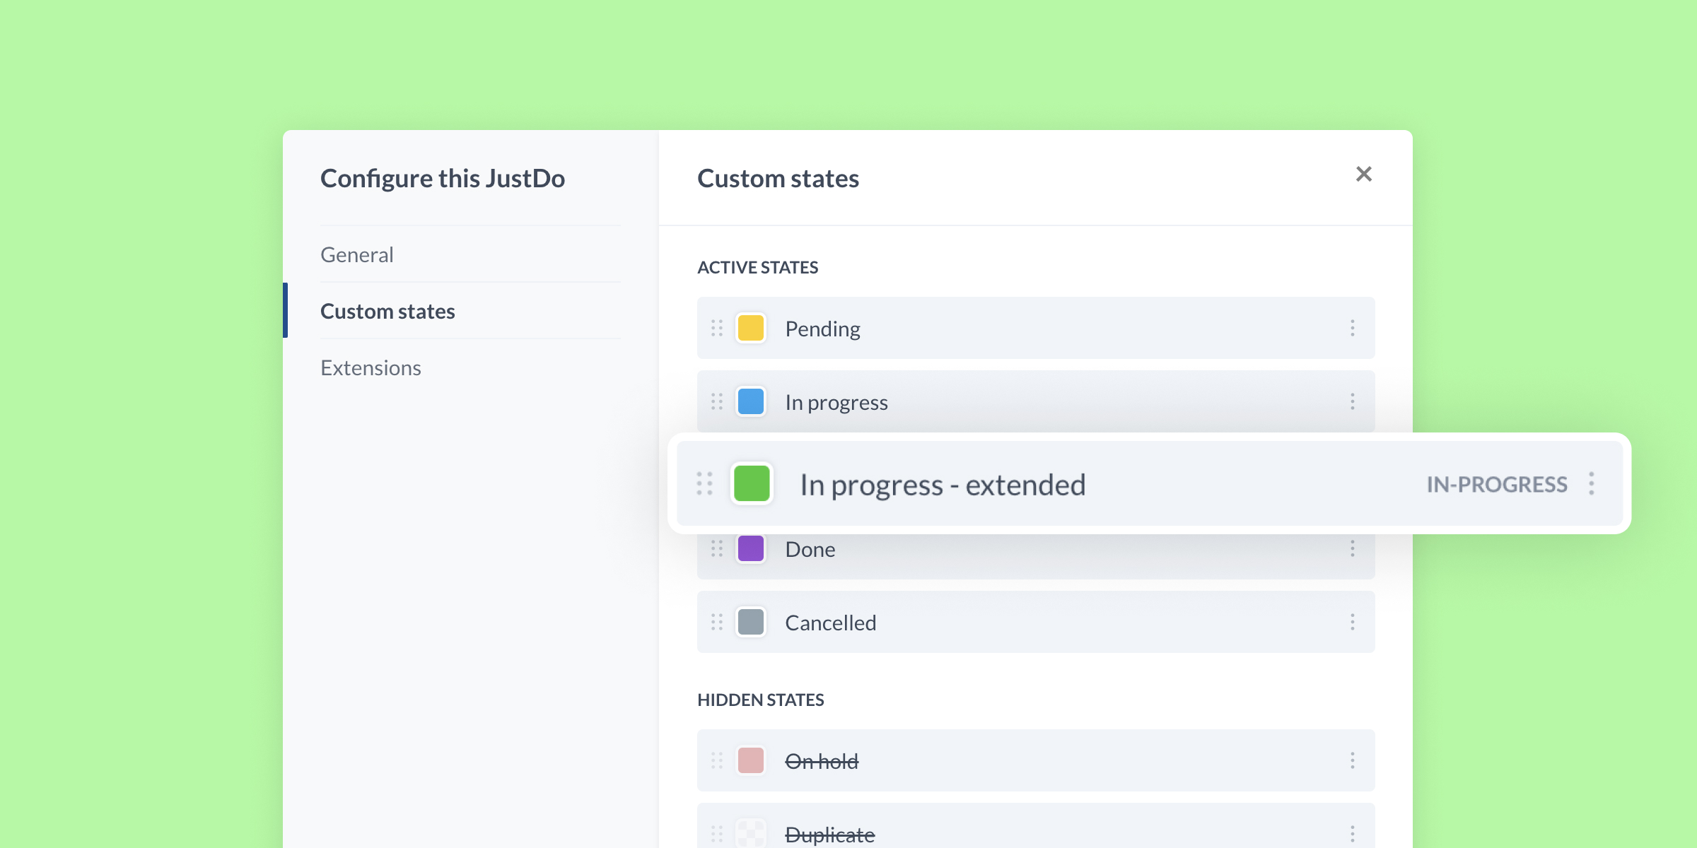The width and height of the screenshot is (1697, 848).
Task: Select Custom states in sidebar
Action: [x=387, y=311]
